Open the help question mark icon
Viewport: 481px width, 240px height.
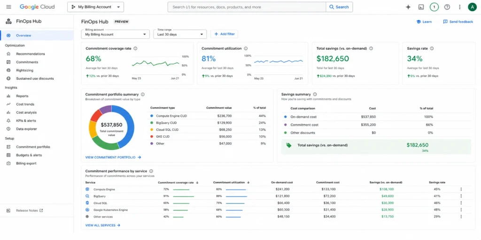pos(447,7)
